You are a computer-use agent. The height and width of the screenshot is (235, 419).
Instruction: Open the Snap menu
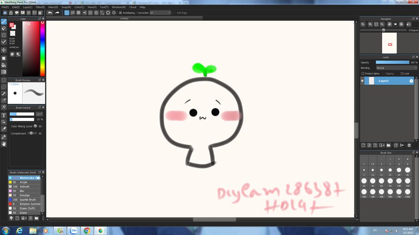(x=66, y=7)
